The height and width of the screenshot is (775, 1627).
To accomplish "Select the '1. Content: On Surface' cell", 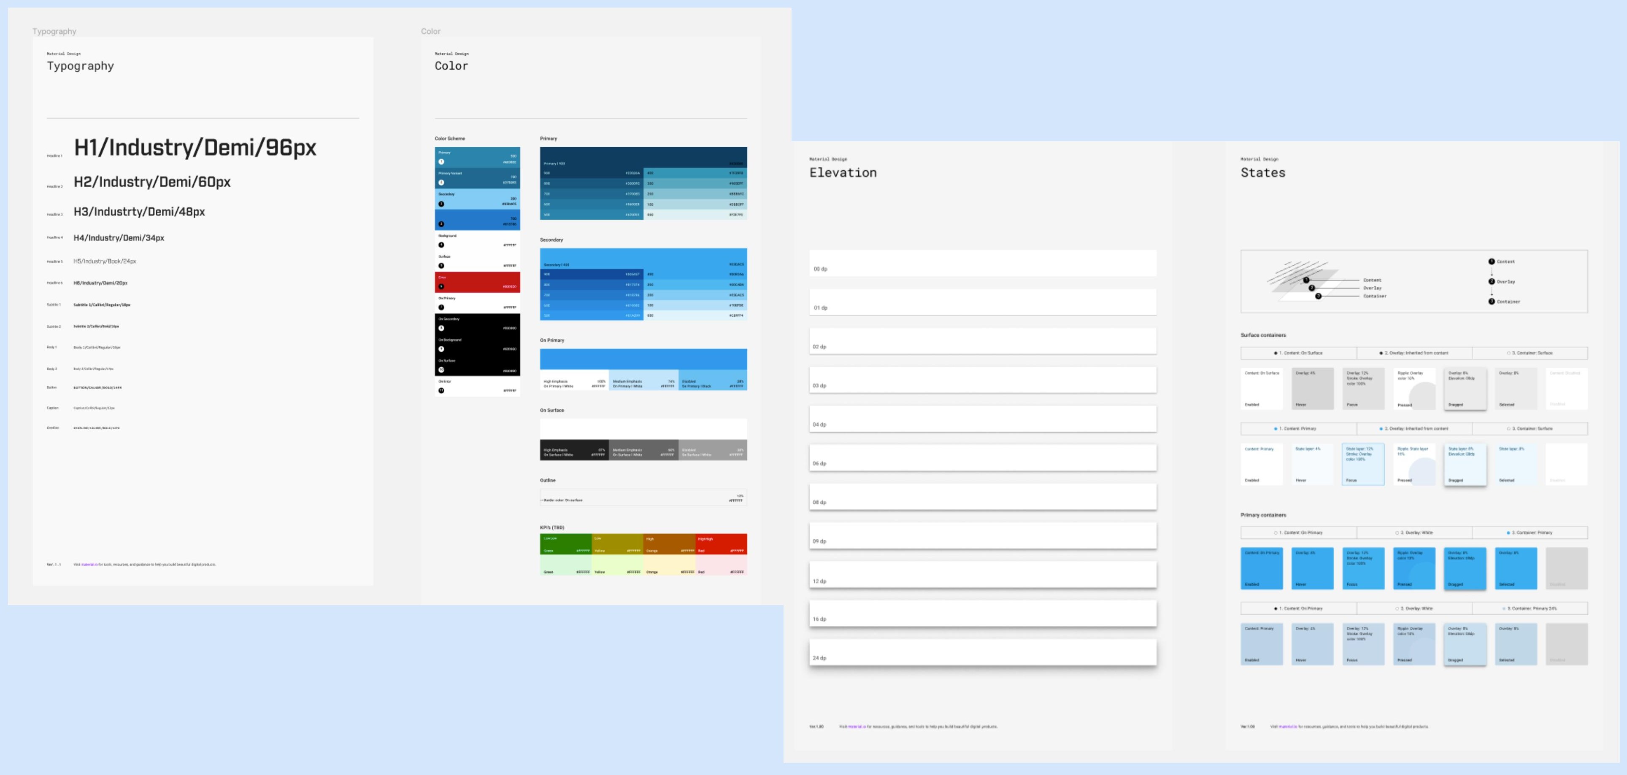I will (1299, 353).
